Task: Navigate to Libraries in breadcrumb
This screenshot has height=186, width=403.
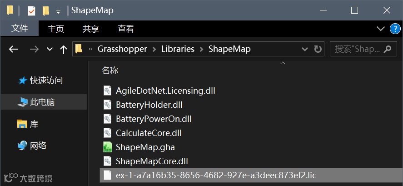Action: tap(178, 49)
